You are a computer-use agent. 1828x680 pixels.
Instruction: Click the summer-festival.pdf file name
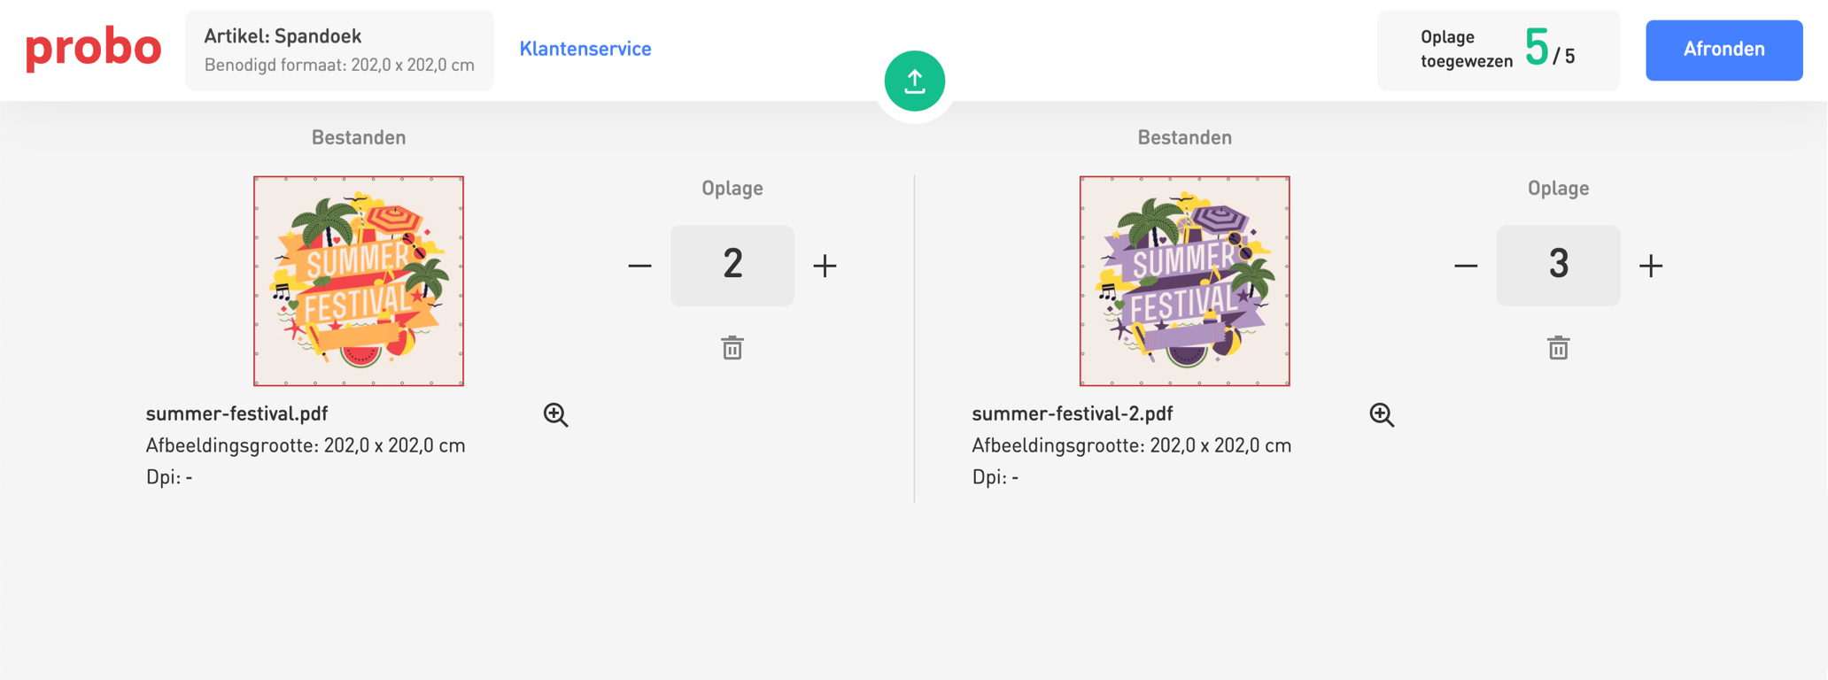point(236,413)
